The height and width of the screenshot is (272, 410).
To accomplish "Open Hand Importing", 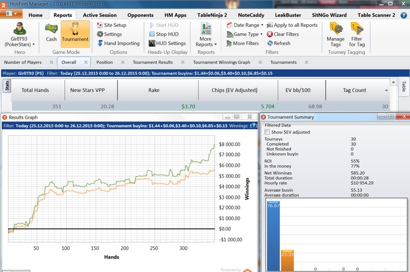I will pyautogui.click(x=118, y=43).
